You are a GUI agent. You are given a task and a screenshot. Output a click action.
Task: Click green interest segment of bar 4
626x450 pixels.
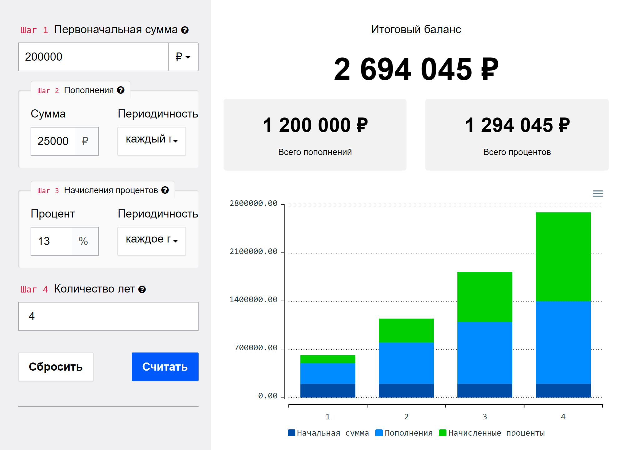[563, 257]
